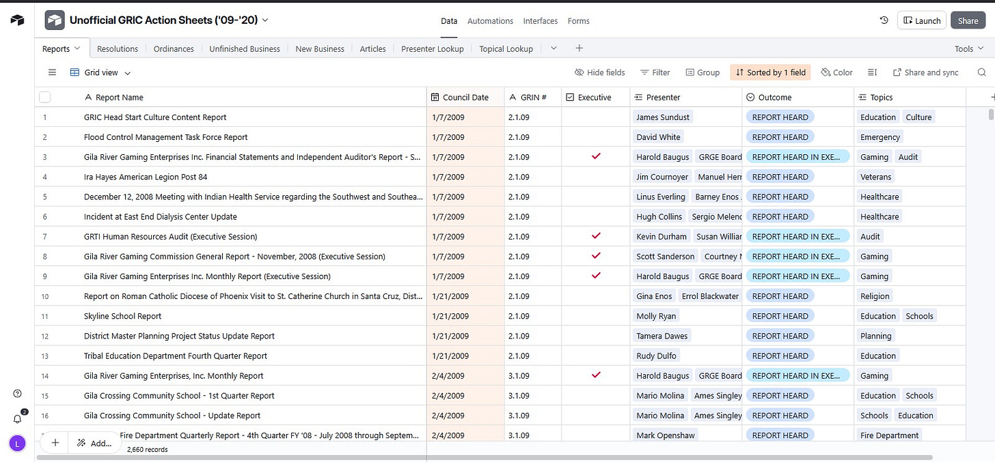Open the Unfinished Business table tab
Screen dimensions: 995x462
(245, 48)
